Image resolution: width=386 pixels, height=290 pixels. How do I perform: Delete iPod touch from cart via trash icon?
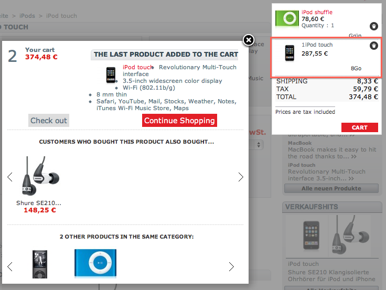[374, 46]
